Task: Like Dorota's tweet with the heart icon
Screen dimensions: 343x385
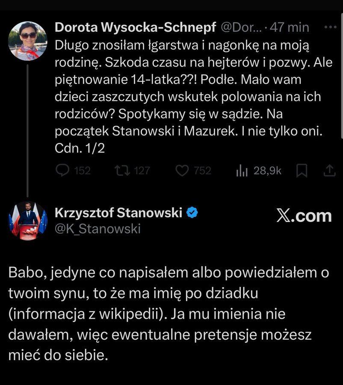Action: [x=183, y=171]
